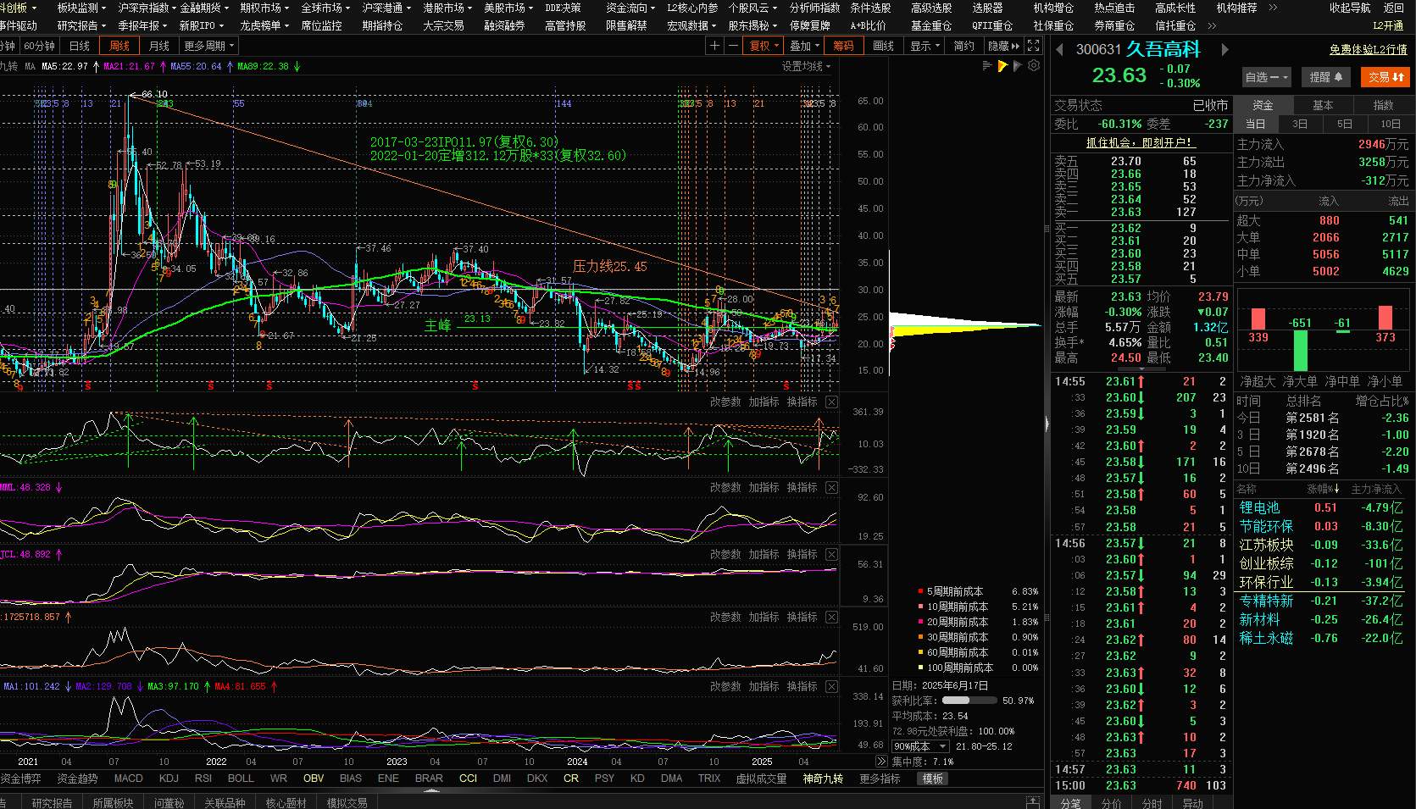The image size is (1416, 809).
Task: Click 获利比率 progress bar
Action: pos(969,701)
